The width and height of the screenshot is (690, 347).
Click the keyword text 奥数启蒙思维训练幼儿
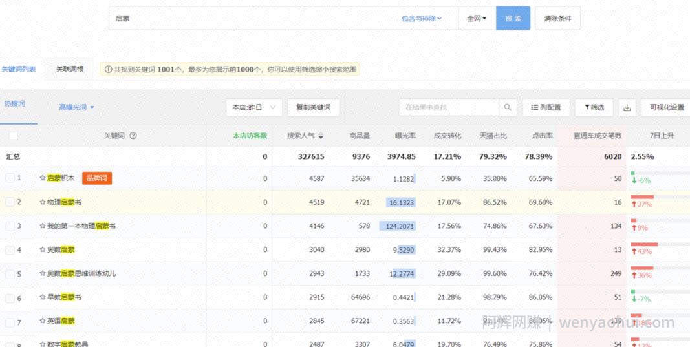82,273
